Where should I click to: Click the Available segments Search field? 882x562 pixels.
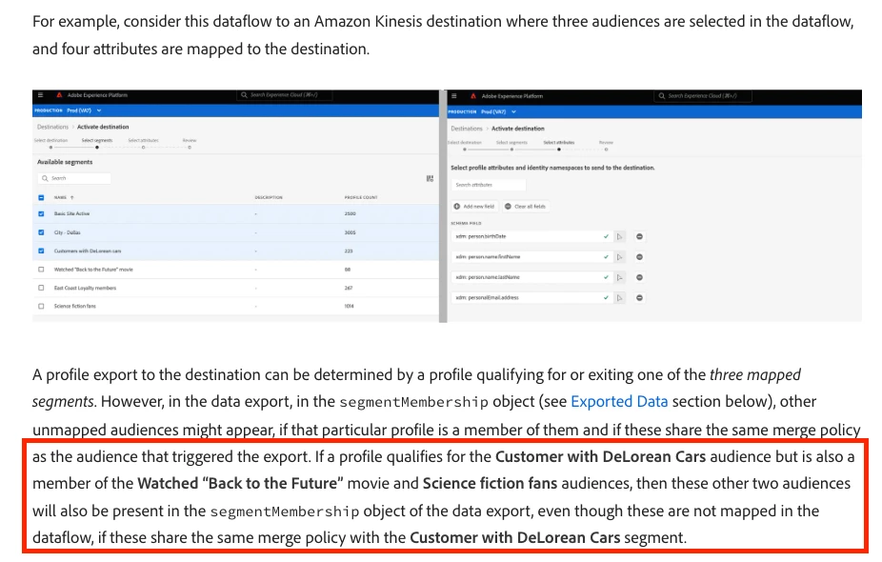point(74,178)
